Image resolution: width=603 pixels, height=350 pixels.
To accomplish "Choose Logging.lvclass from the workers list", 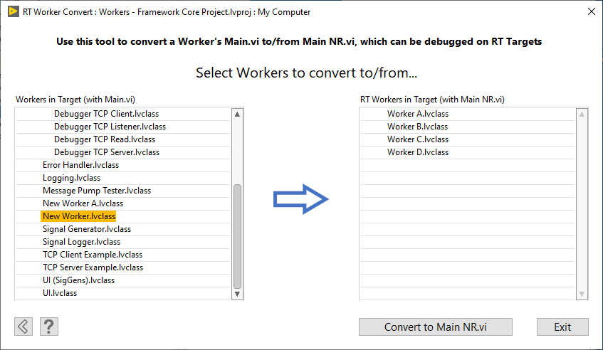I will click(71, 178).
